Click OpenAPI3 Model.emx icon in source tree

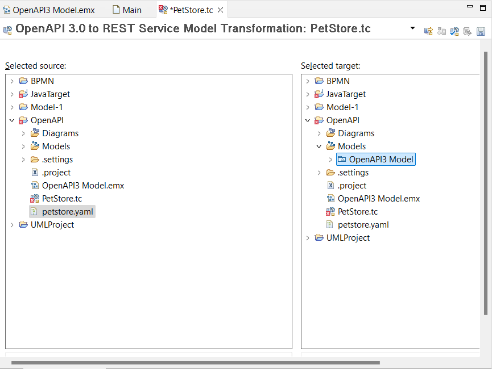(x=35, y=186)
